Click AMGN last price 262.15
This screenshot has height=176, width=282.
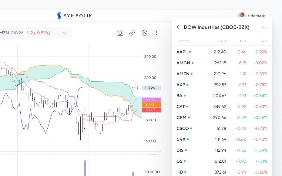[220, 63]
